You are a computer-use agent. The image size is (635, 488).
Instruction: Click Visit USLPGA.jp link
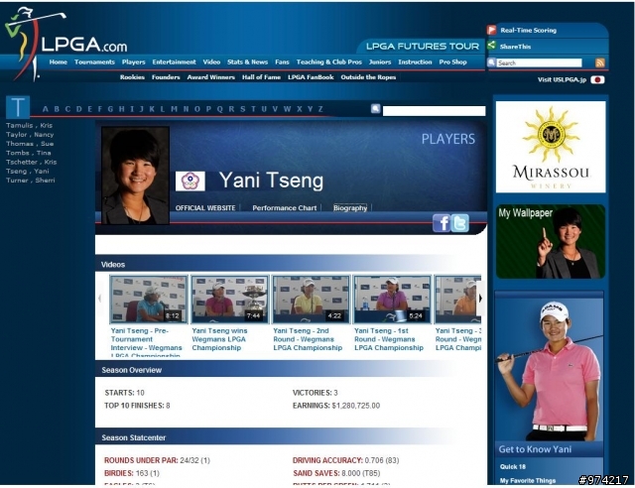562,79
